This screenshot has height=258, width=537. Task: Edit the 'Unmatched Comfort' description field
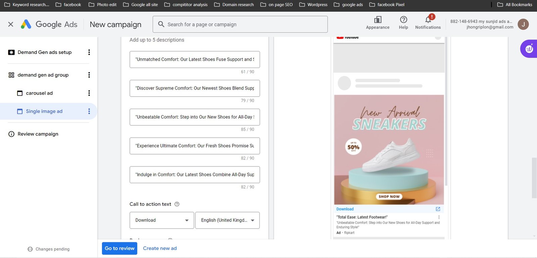coord(195,59)
